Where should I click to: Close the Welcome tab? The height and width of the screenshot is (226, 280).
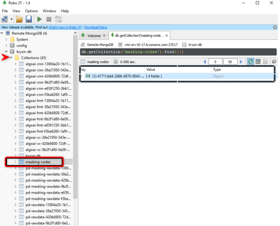104,36
